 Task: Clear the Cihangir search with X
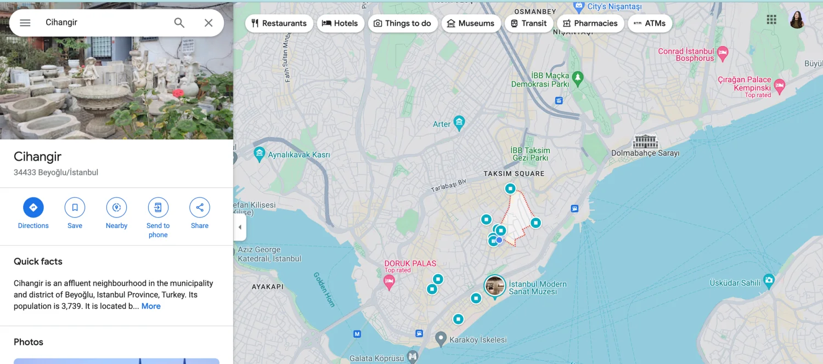pyautogui.click(x=208, y=23)
